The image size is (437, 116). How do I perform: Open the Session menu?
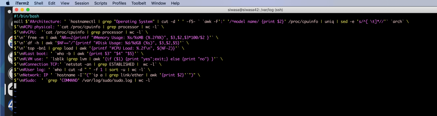pos(82,3)
